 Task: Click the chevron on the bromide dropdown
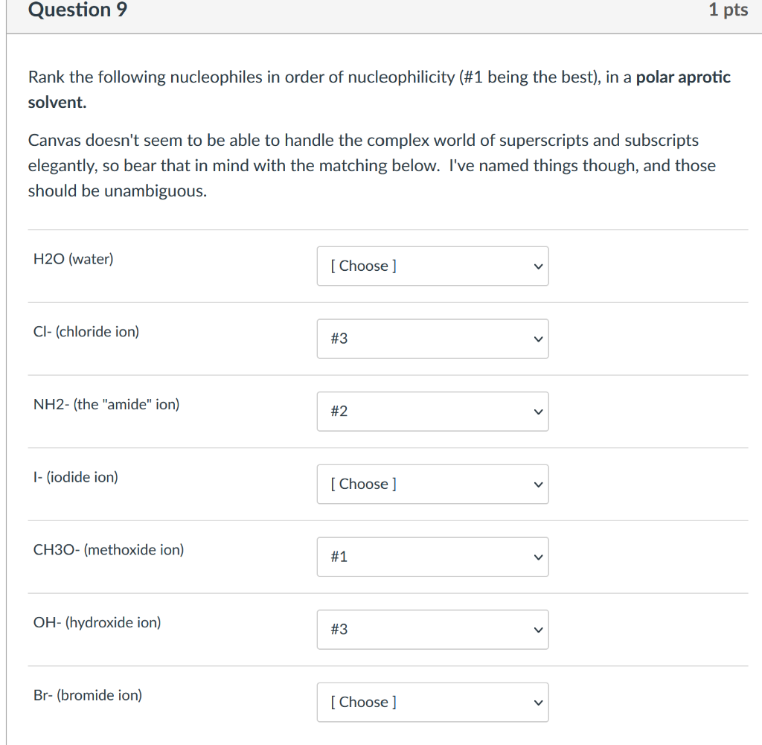[x=537, y=702]
